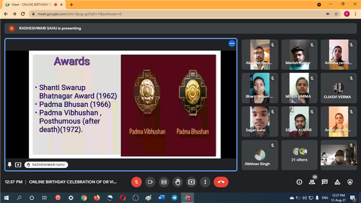361x203 pixels.
Task: Raise hand using the hand icon
Action: pyautogui.click(x=178, y=182)
